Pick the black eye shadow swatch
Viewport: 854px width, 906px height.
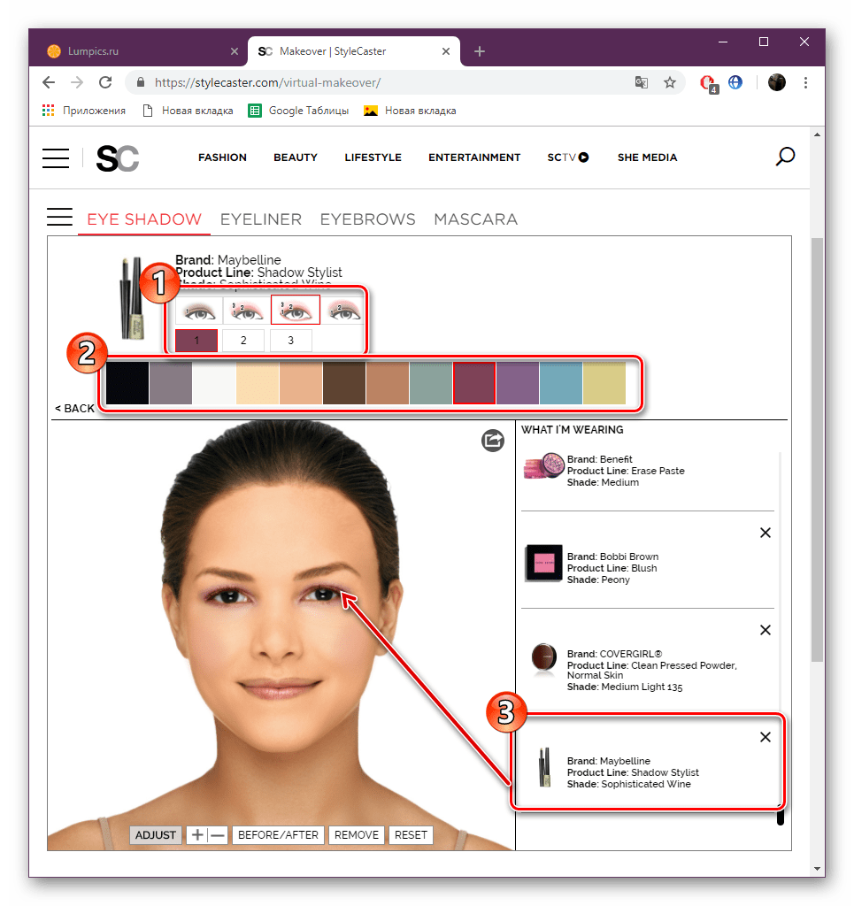tap(127, 383)
